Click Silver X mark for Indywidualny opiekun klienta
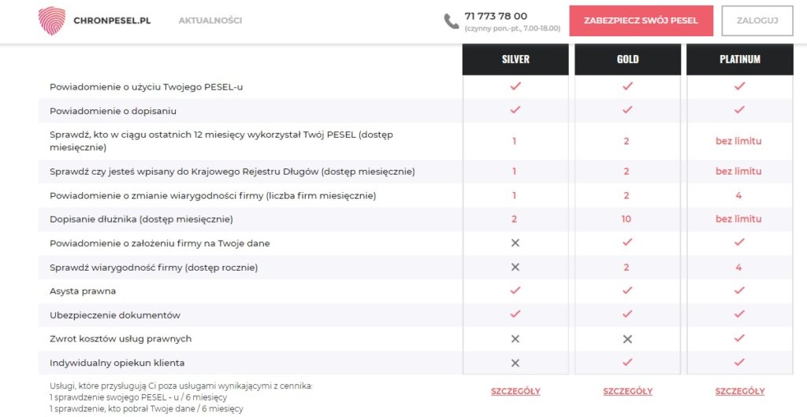The image size is (807, 417). pyautogui.click(x=515, y=363)
